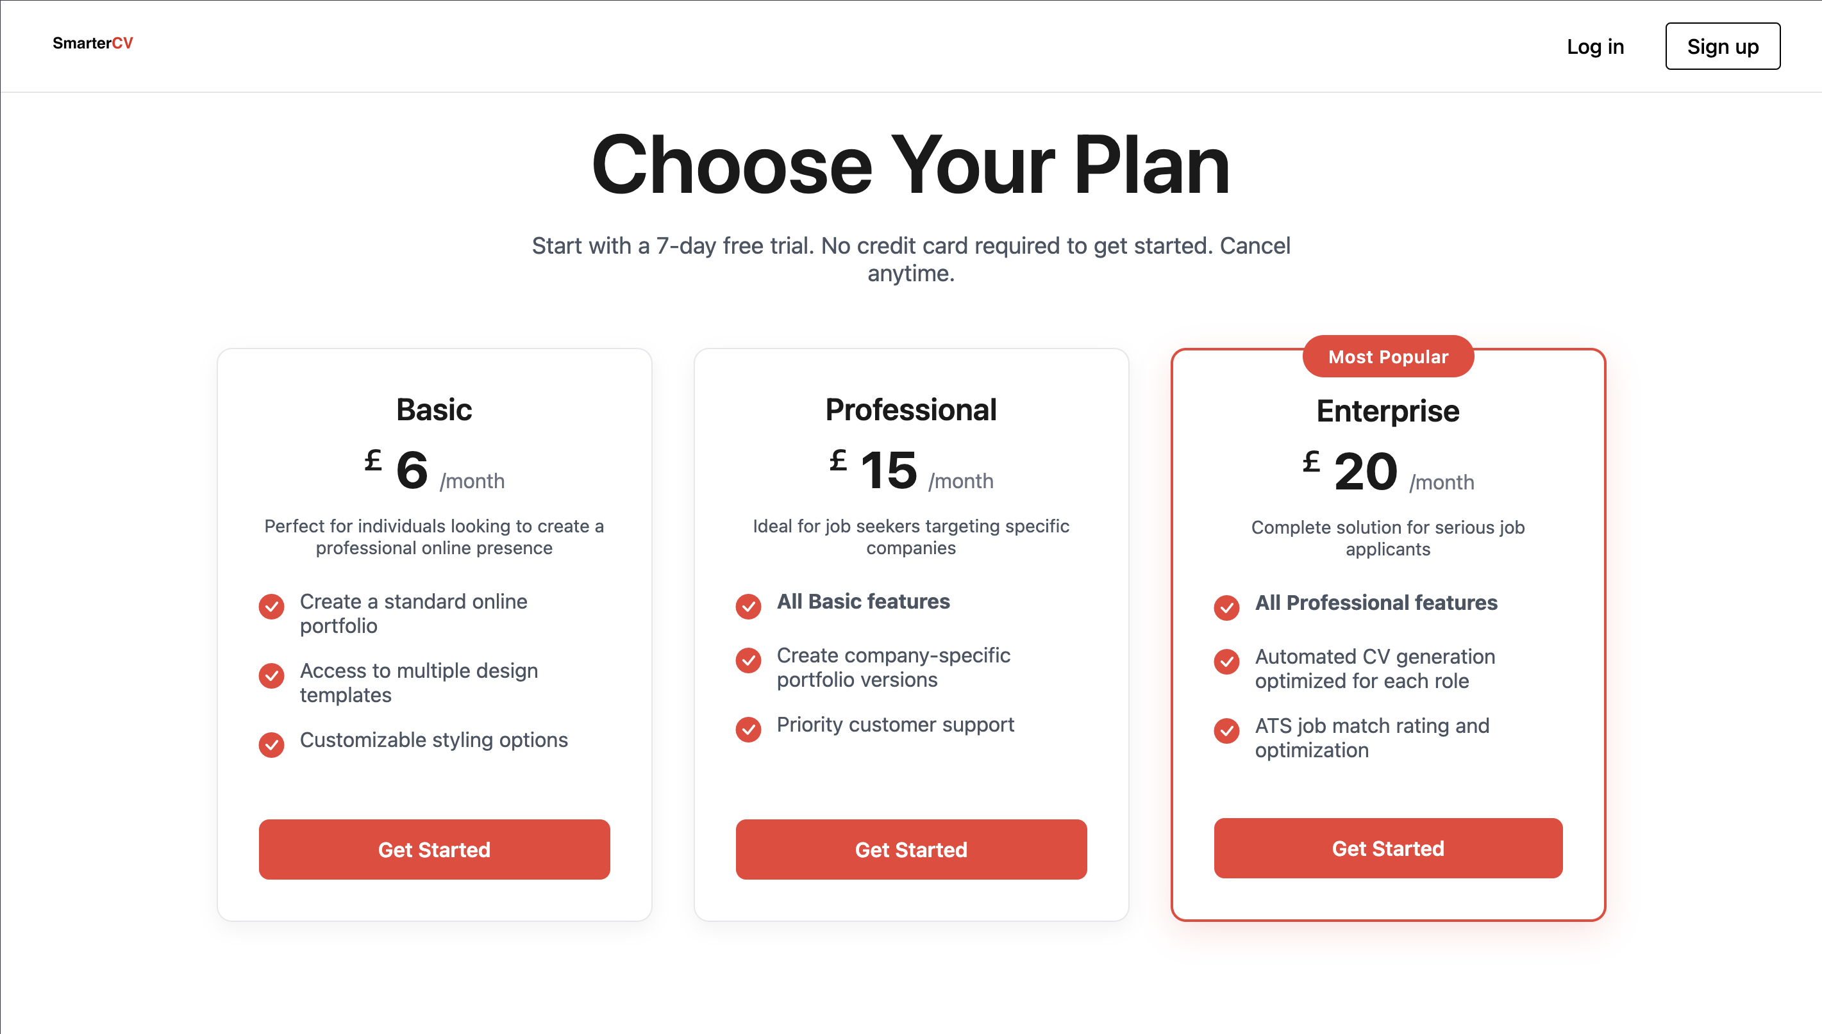Click checkmark beside Customizable styling options
The image size is (1822, 1034).
point(271,744)
